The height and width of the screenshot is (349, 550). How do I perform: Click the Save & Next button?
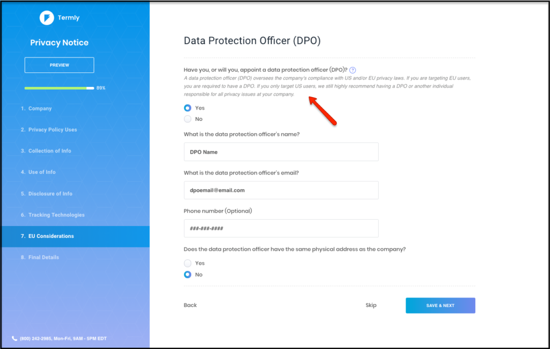click(x=440, y=306)
